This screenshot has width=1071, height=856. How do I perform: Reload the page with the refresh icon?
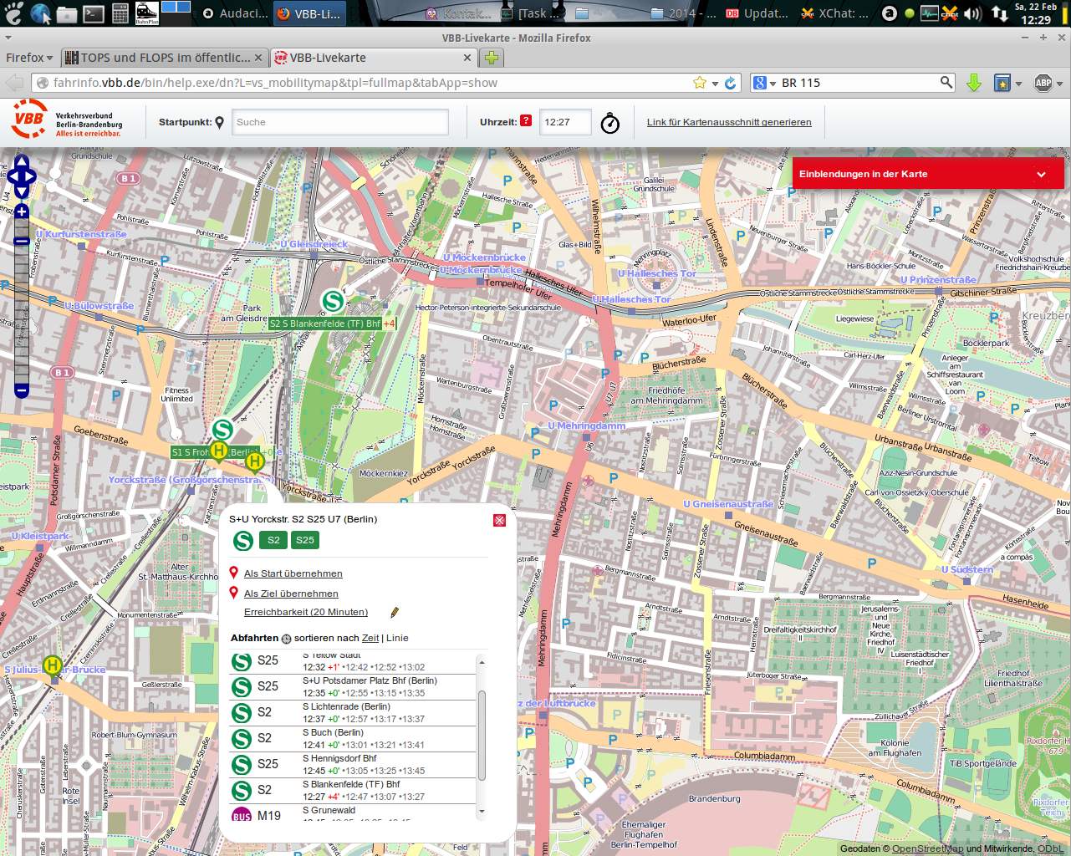click(730, 83)
